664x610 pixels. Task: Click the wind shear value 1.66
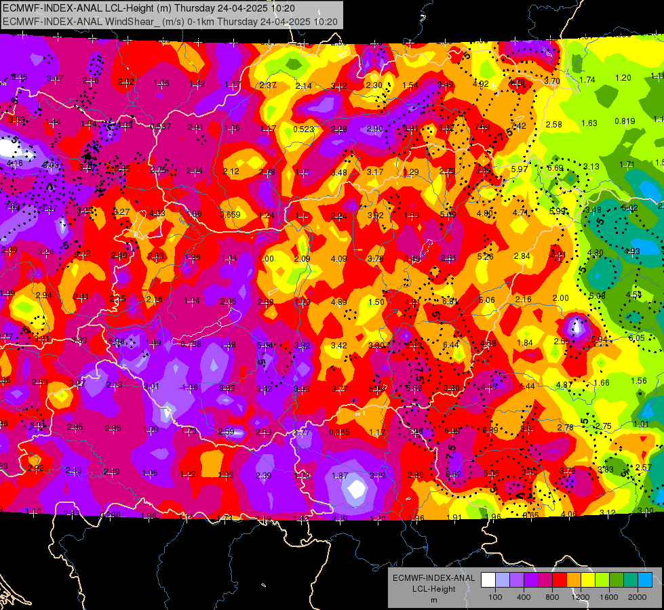point(602,383)
